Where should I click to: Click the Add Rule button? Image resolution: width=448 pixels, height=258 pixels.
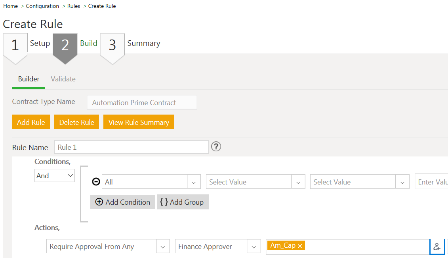point(31,122)
